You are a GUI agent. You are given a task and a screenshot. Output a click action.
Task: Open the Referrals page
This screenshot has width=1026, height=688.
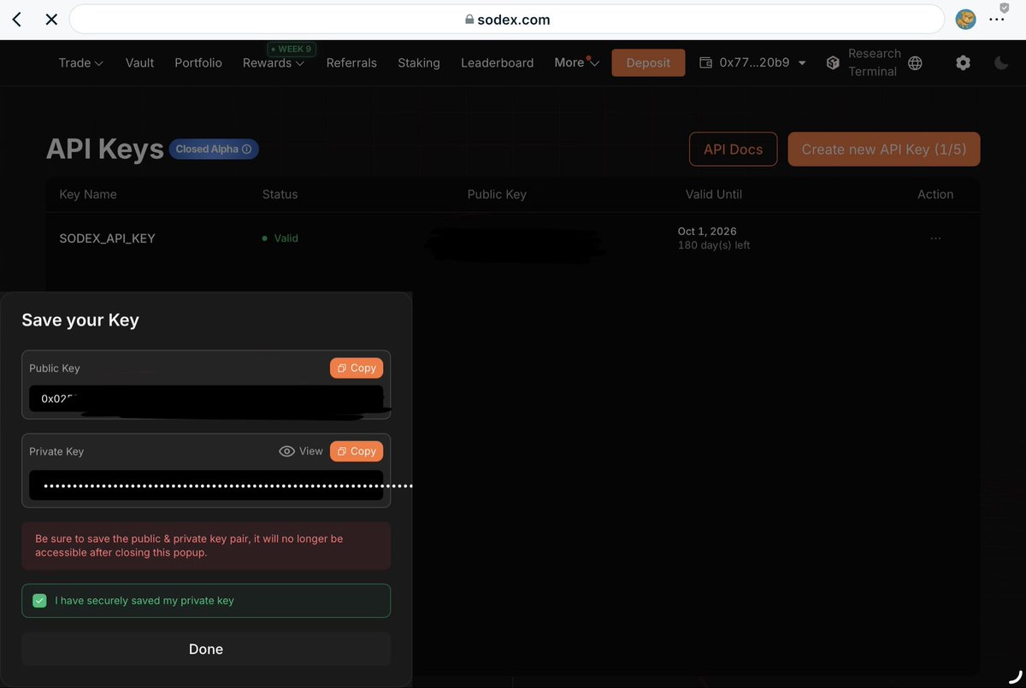(351, 62)
